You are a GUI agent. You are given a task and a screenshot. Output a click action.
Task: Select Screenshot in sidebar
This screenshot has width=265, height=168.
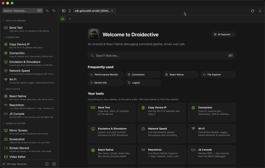[29, 141]
